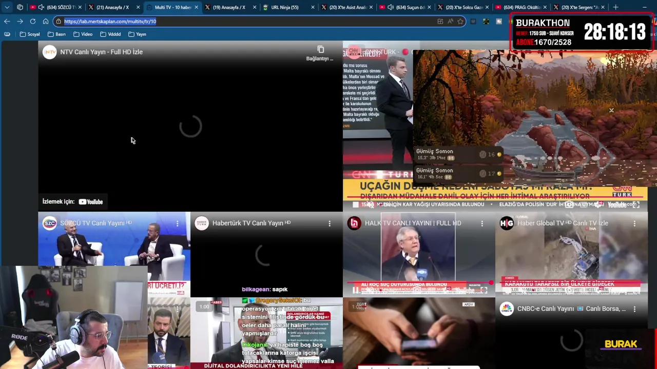This screenshot has height=369, width=657.
Task: Reload the Multi TV page
Action: (x=33, y=22)
